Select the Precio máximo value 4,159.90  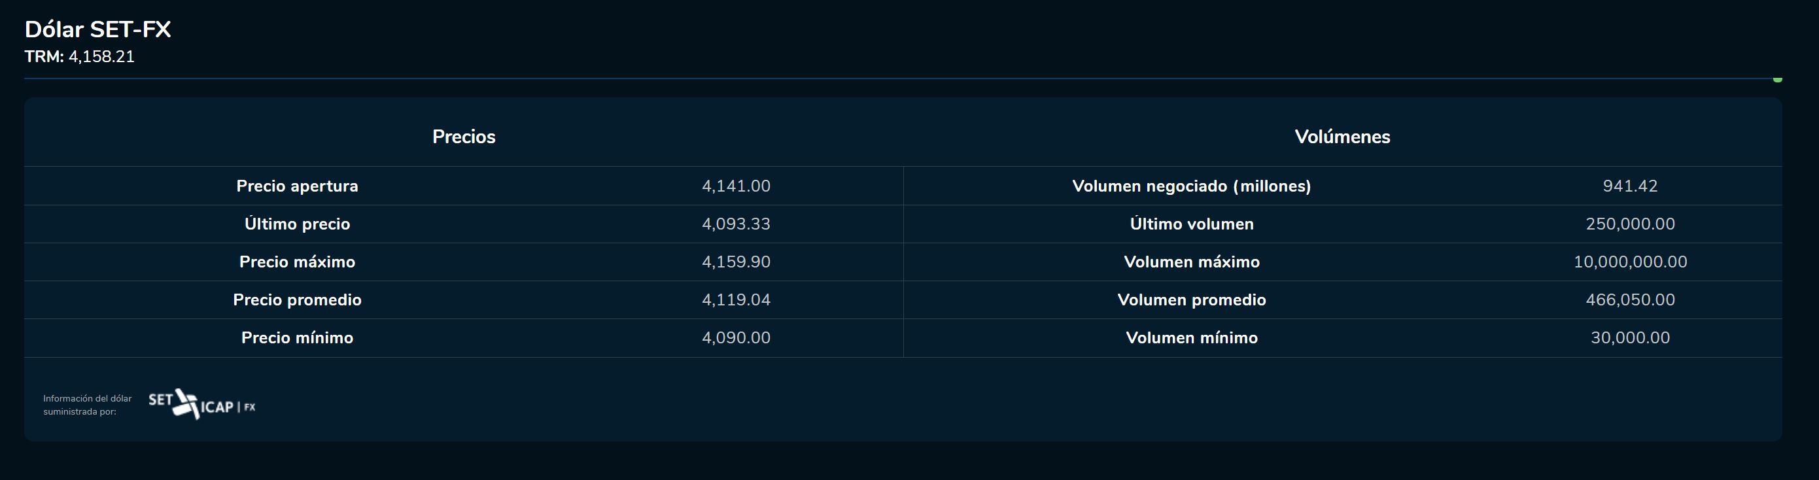736,262
